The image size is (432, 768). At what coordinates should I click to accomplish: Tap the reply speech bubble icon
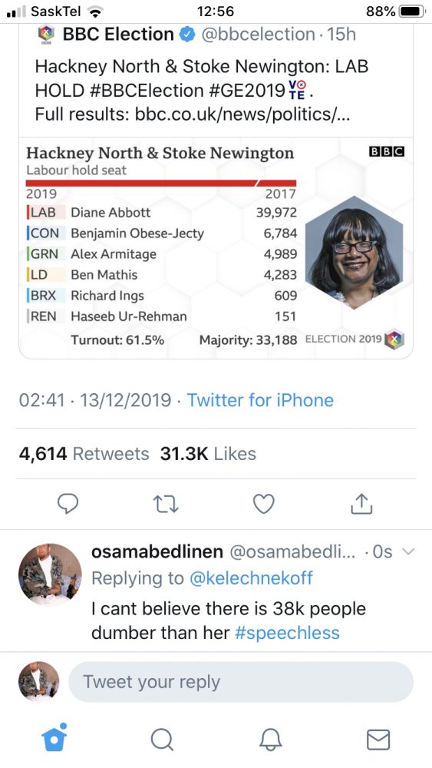point(68,504)
